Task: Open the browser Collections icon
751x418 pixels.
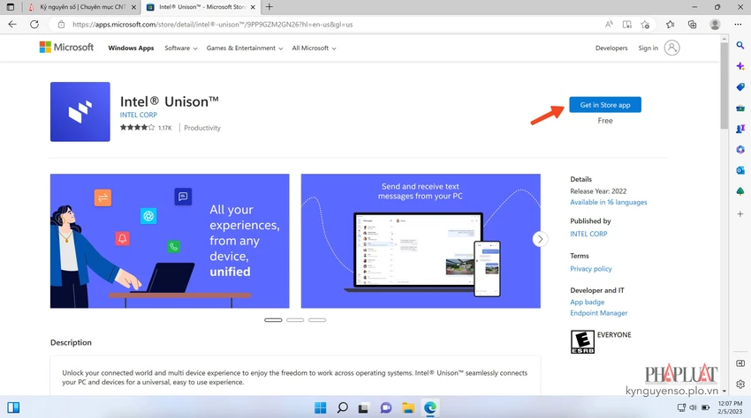Action: [692, 25]
